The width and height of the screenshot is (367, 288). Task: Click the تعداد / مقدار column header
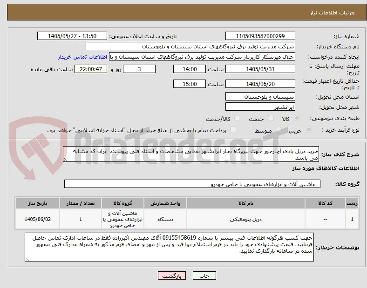81,203
